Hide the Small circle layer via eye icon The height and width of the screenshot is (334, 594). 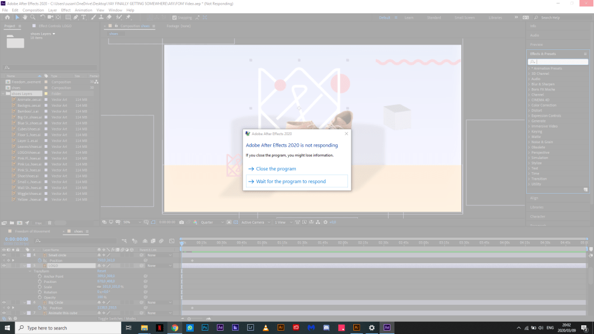coord(4,255)
